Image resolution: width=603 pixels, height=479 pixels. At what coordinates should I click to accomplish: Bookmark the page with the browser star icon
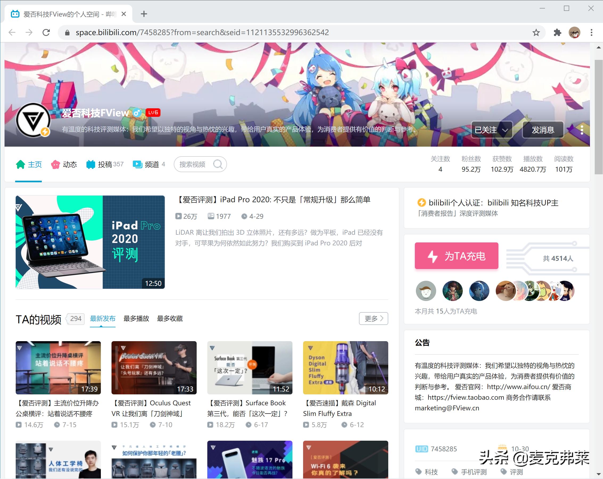(x=536, y=32)
